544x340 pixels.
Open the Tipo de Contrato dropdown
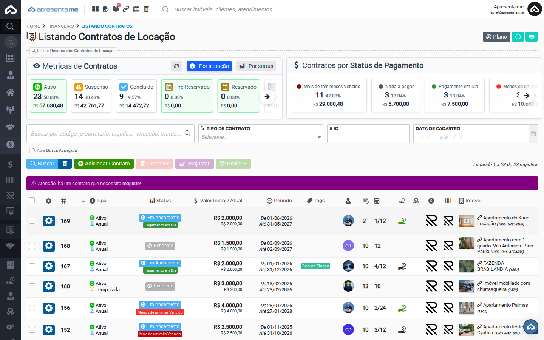pos(261,137)
